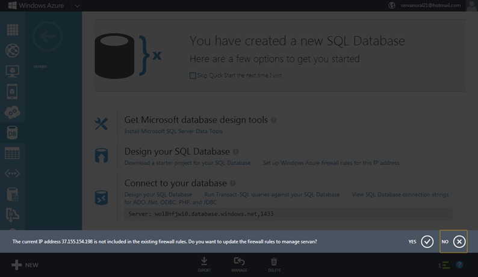Choose NO in the firewall prompt

[453, 242]
